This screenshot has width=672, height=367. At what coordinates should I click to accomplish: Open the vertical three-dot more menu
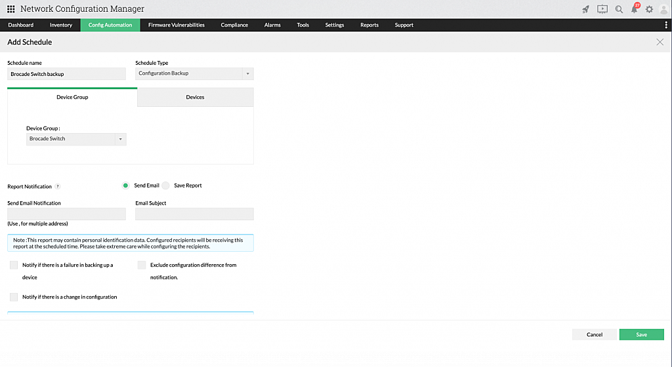point(666,25)
